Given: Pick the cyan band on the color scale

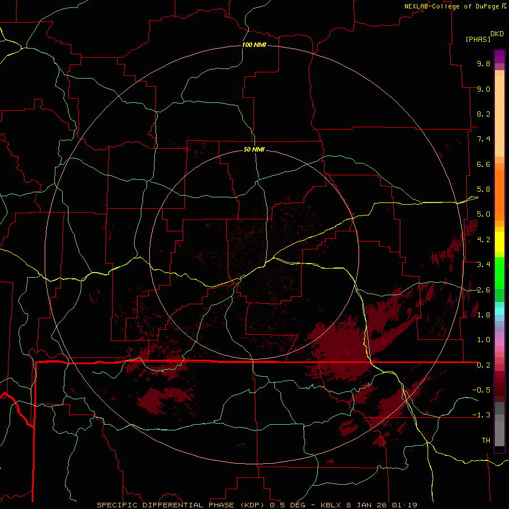Looking at the screenshot, I should coord(499,310).
